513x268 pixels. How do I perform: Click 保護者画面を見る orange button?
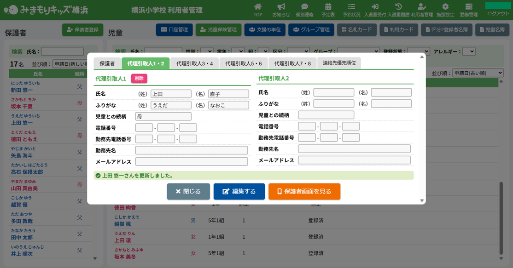304,192
